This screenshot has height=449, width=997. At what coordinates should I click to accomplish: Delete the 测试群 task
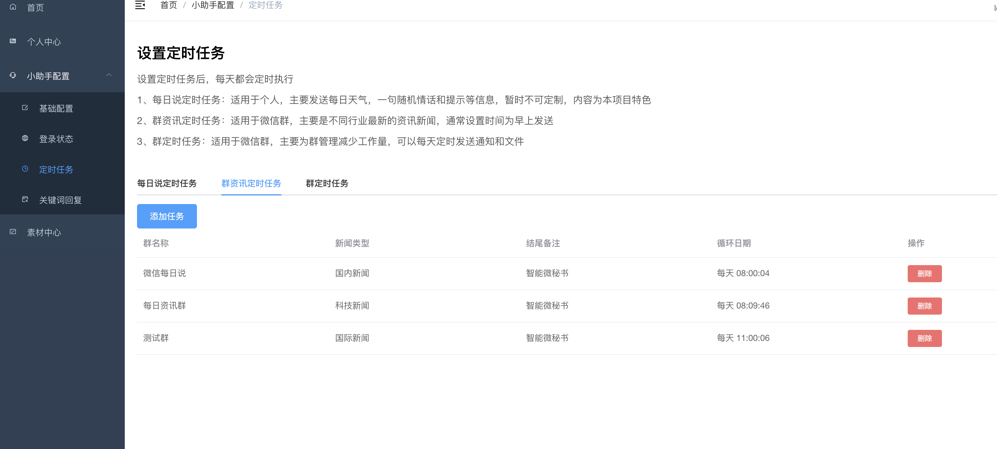[x=924, y=338]
